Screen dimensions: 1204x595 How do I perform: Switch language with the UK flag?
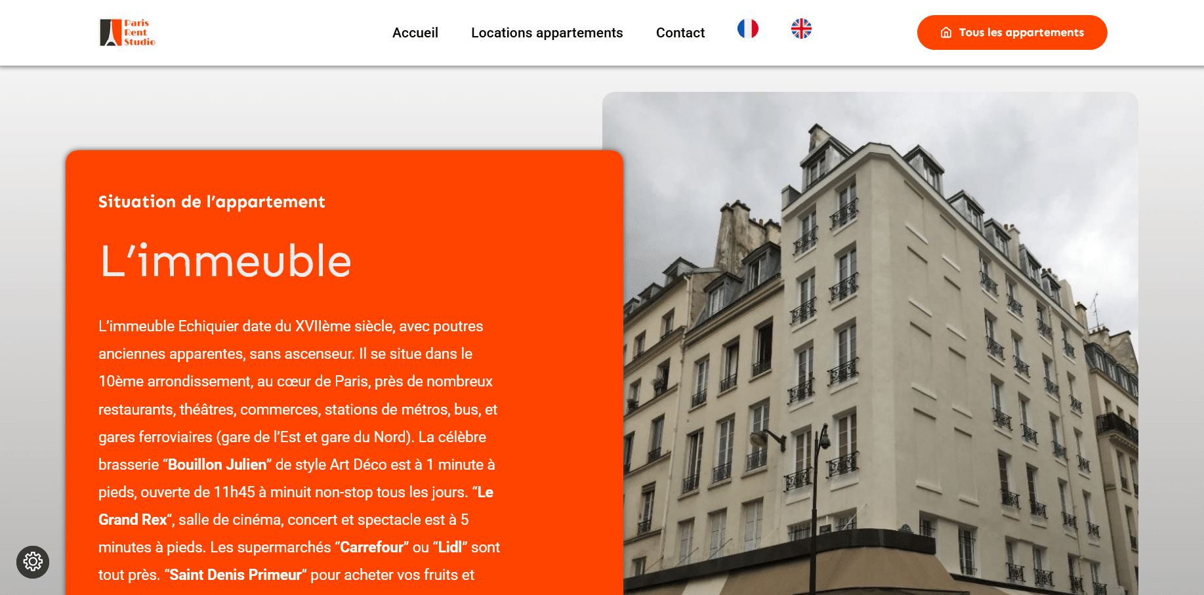click(x=801, y=28)
